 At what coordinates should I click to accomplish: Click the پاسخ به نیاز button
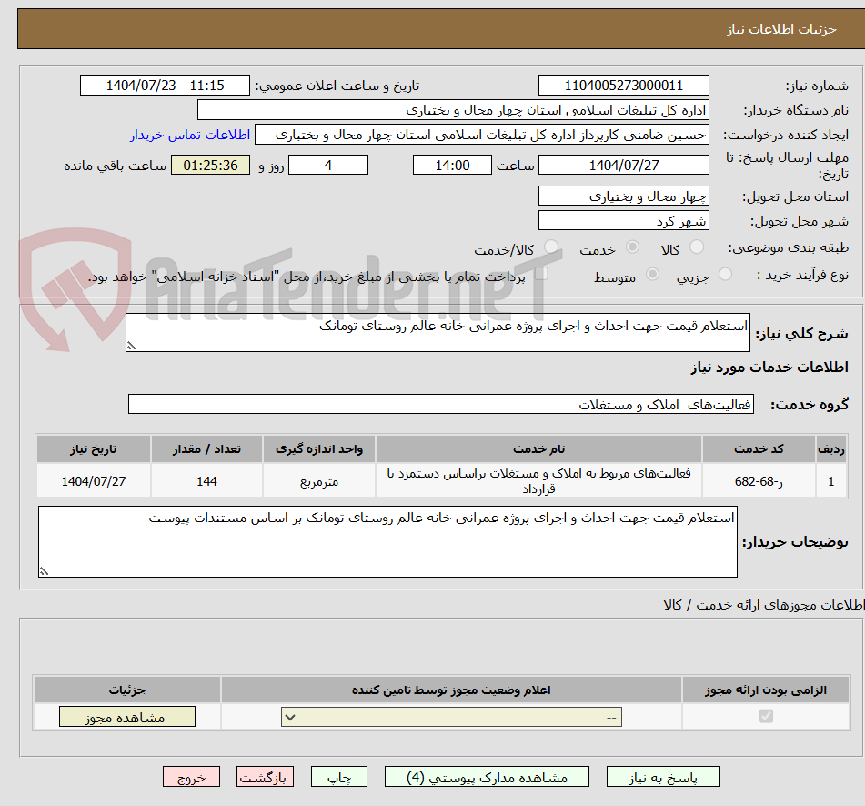pos(669,777)
